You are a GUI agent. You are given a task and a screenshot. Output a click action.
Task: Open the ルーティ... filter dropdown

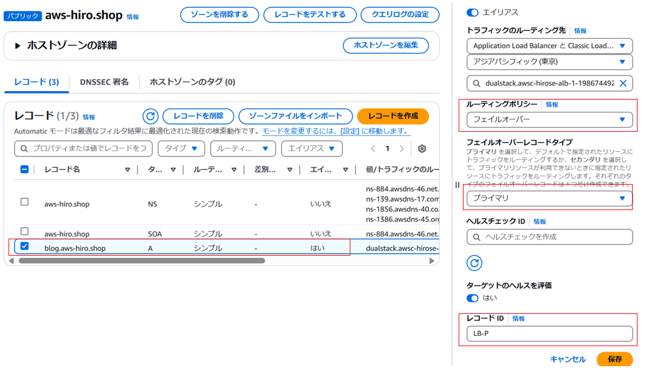coord(243,148)
